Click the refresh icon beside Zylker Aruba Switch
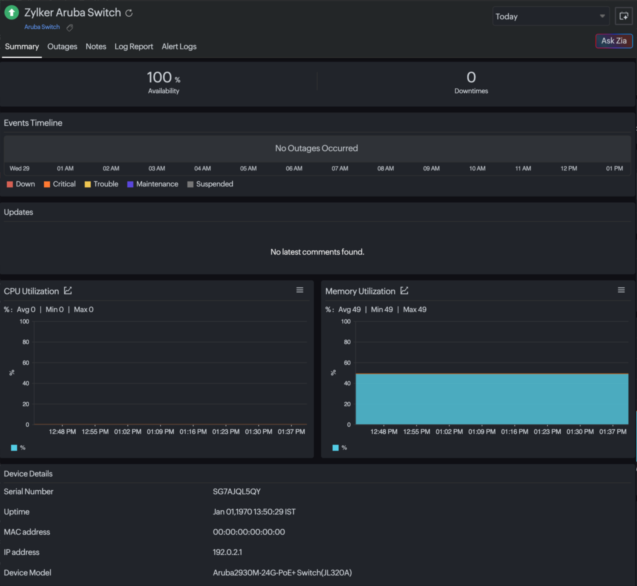Screen dimensions: 637x586 click(x=129, y=13)
